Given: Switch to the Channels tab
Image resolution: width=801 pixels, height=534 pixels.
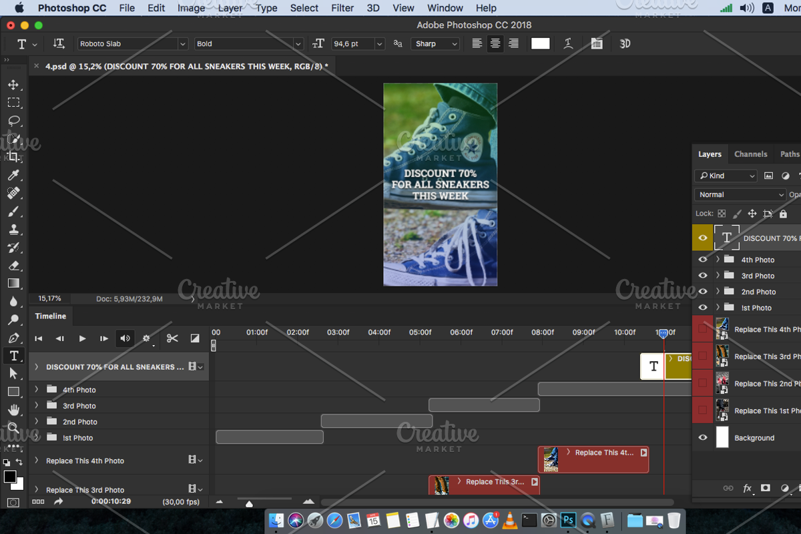Looking at the screenshot, I should 751,154.
